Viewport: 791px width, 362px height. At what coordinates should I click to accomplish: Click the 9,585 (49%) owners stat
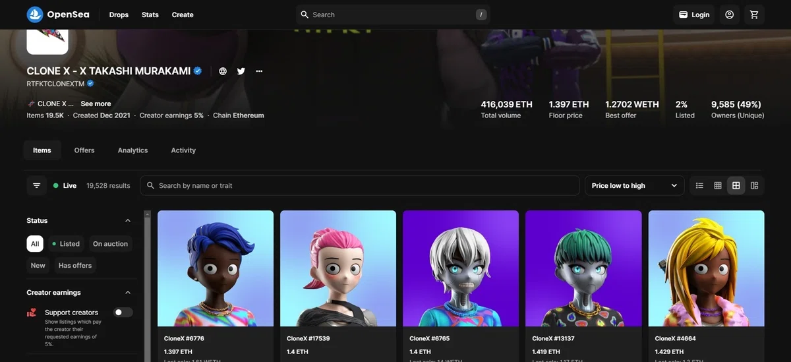(x=737, y=109)
